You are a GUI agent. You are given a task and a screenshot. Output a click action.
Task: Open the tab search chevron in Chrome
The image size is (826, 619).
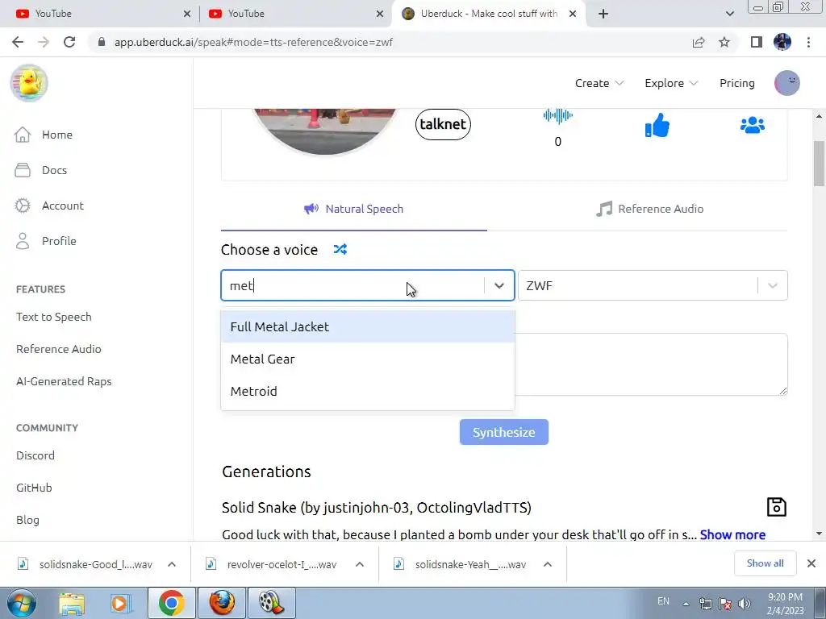coord(729,14)
